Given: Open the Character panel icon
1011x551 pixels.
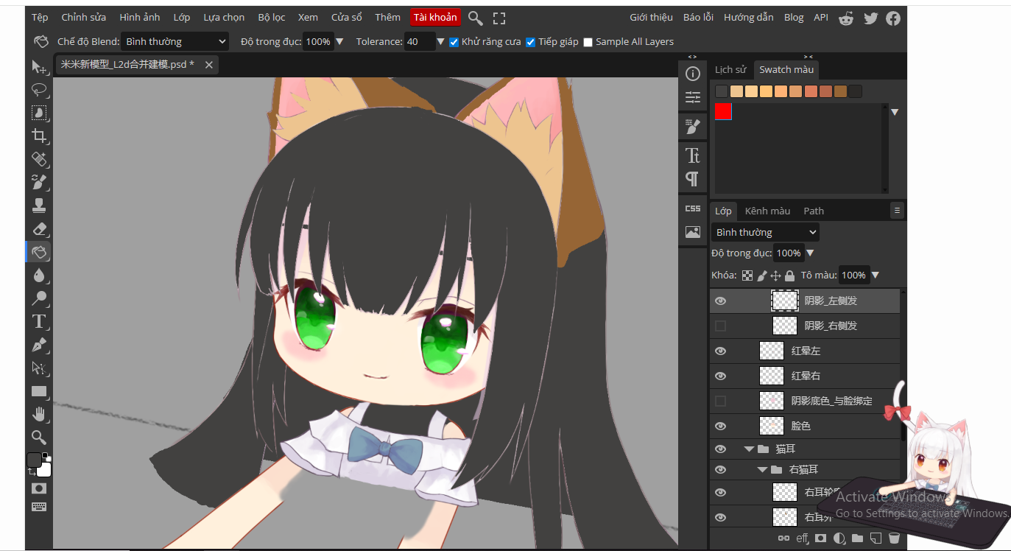Looking at the screenshot, I should tap(693, 155).
